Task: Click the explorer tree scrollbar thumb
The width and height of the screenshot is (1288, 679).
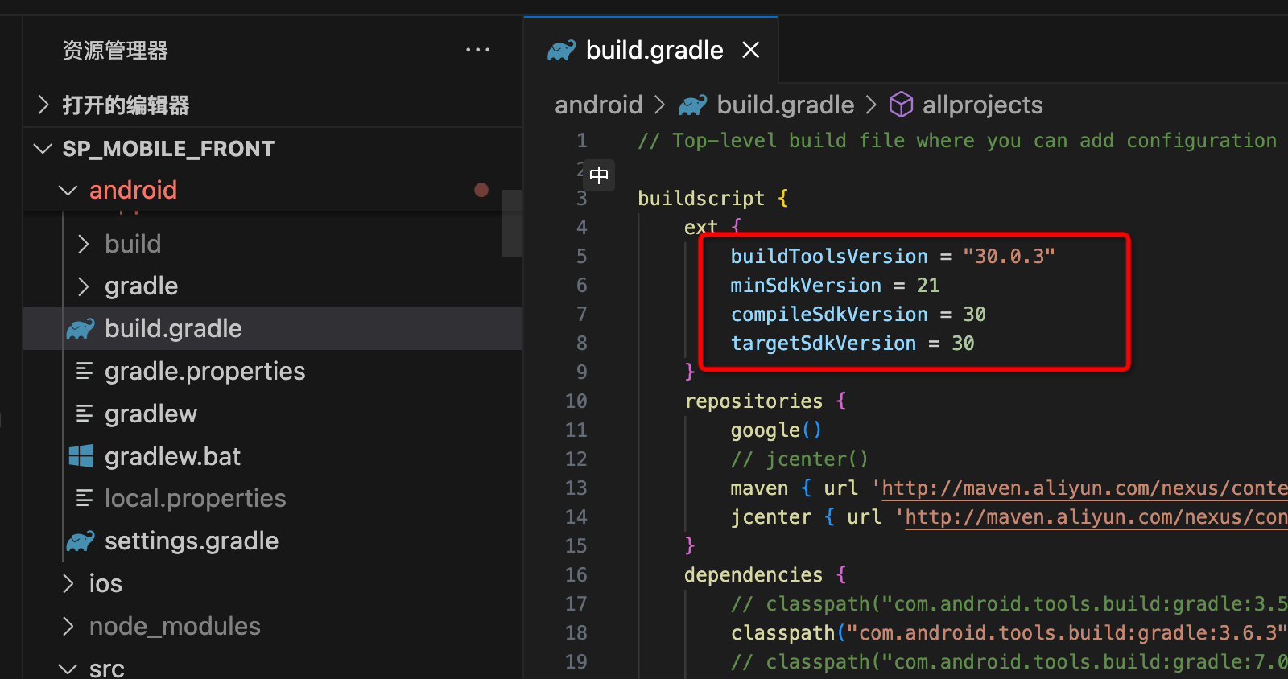Action: click(511, 224)
